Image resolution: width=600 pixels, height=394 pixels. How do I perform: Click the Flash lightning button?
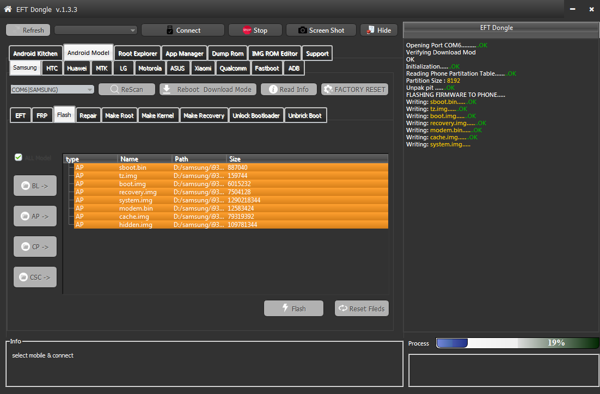pos(293,309)
